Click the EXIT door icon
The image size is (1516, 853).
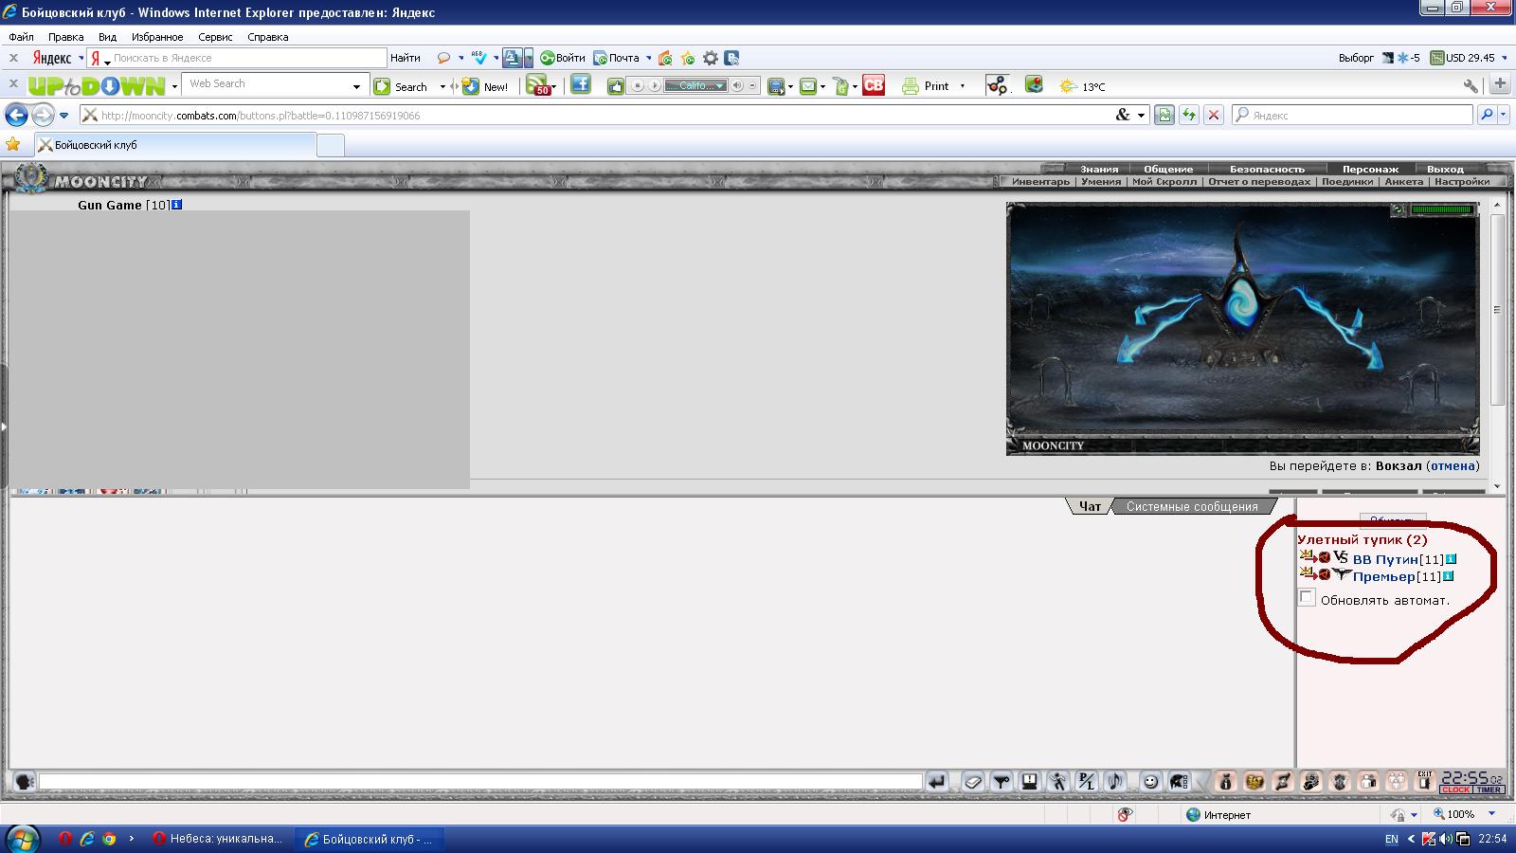tap(1425, 782)
